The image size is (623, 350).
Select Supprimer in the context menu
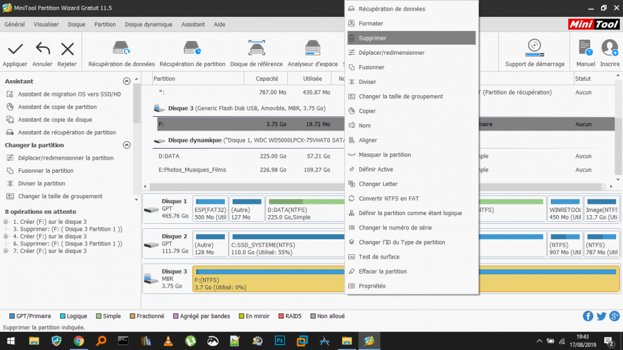tap(373, 38)
